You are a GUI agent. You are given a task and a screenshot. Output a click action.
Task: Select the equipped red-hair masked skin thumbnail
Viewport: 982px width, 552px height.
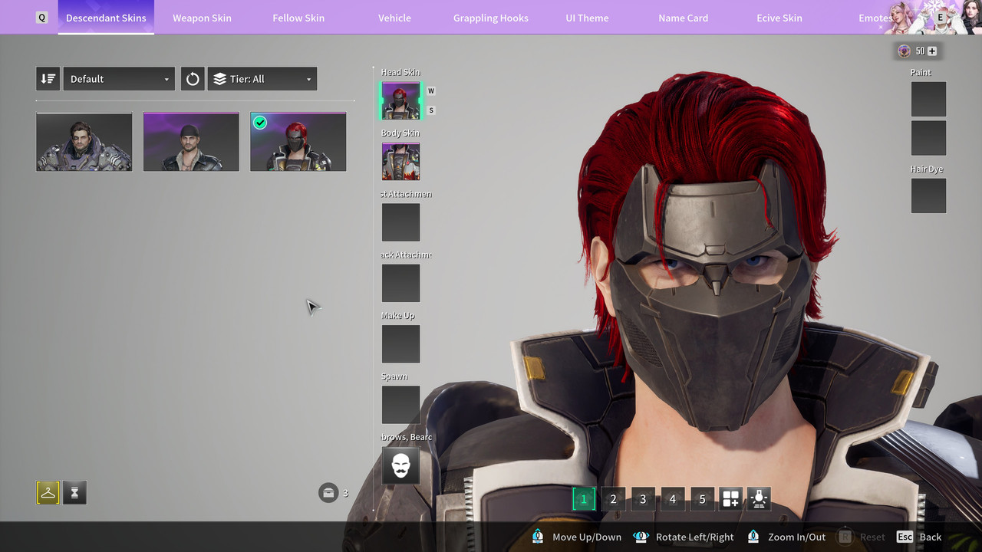298,142
